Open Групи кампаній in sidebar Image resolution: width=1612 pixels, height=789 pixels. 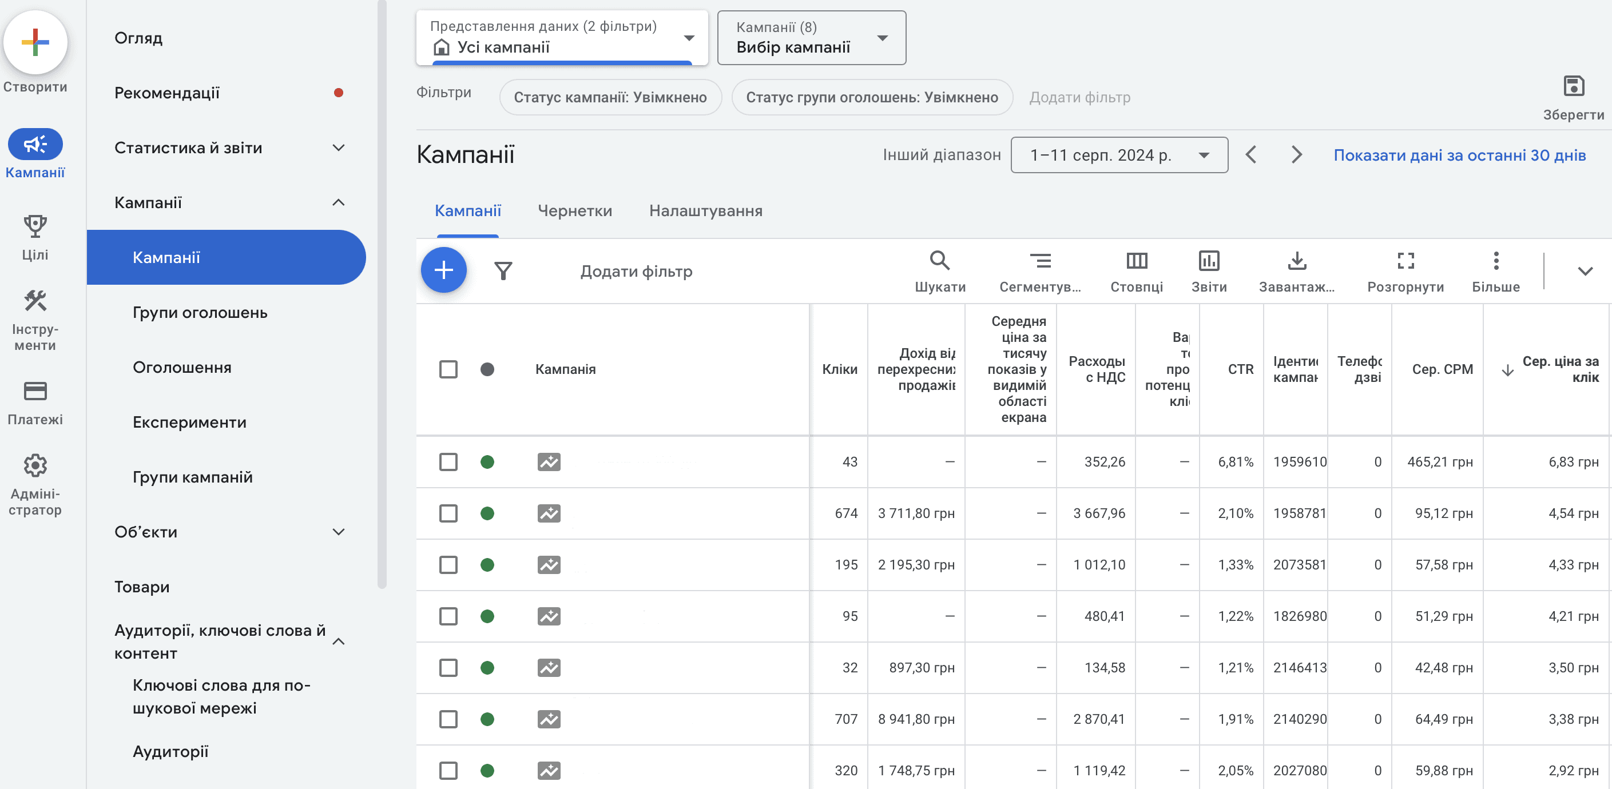tap(193, 477)
